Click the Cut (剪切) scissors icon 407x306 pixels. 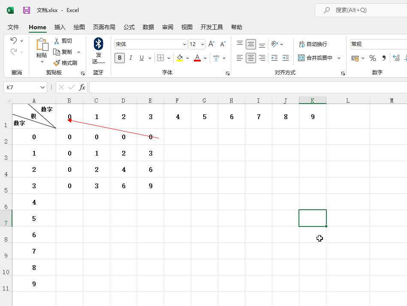[x=57, y=41]
